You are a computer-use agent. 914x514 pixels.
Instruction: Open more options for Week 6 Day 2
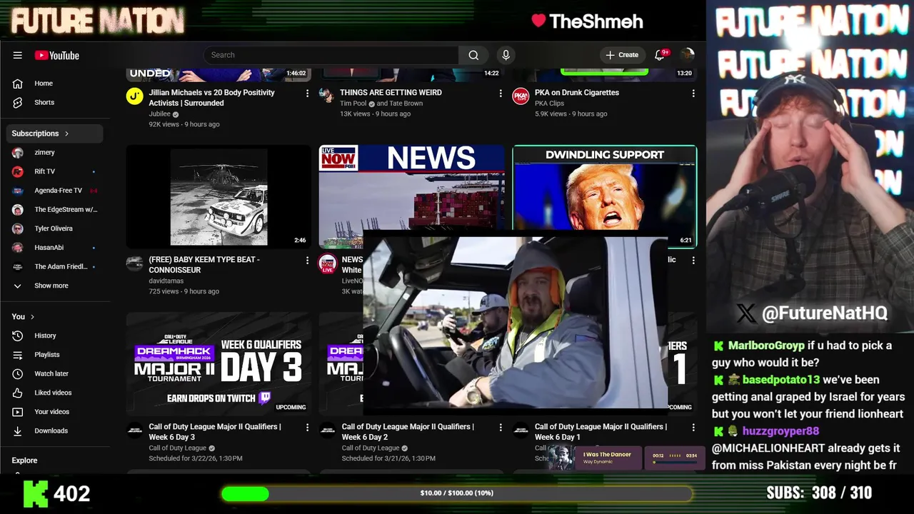pyautogui.click(x=501, y=428)
